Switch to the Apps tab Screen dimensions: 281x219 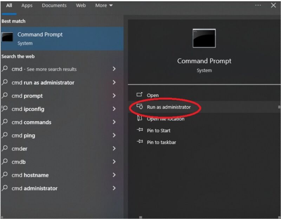(27, 6)
